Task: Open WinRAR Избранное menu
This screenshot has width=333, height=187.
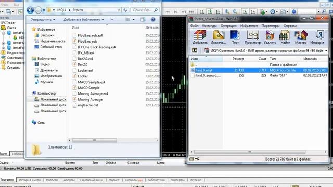Action: click(x=249, y=26)
